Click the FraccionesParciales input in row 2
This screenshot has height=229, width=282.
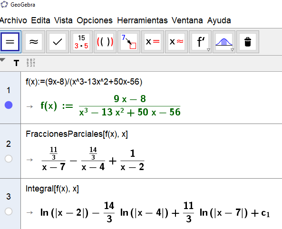coord(77,134)
